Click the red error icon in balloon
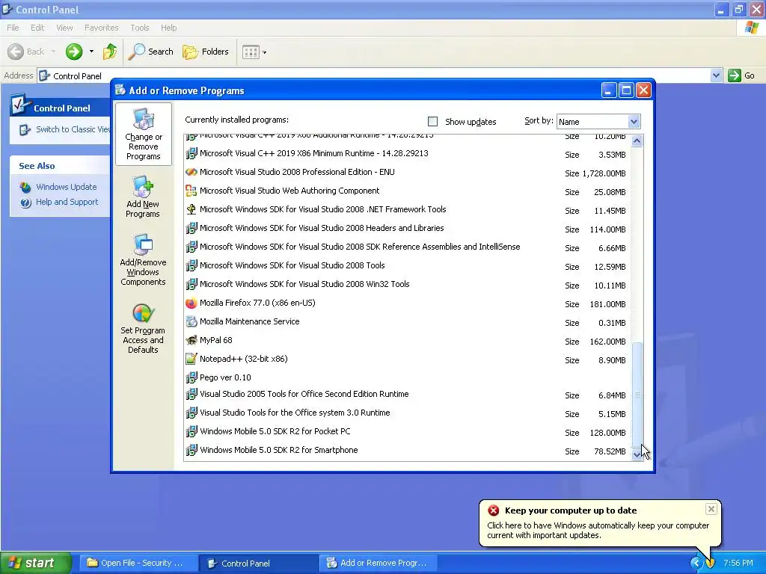The width and height of the screenshot is (766, 574). point(494,510)
